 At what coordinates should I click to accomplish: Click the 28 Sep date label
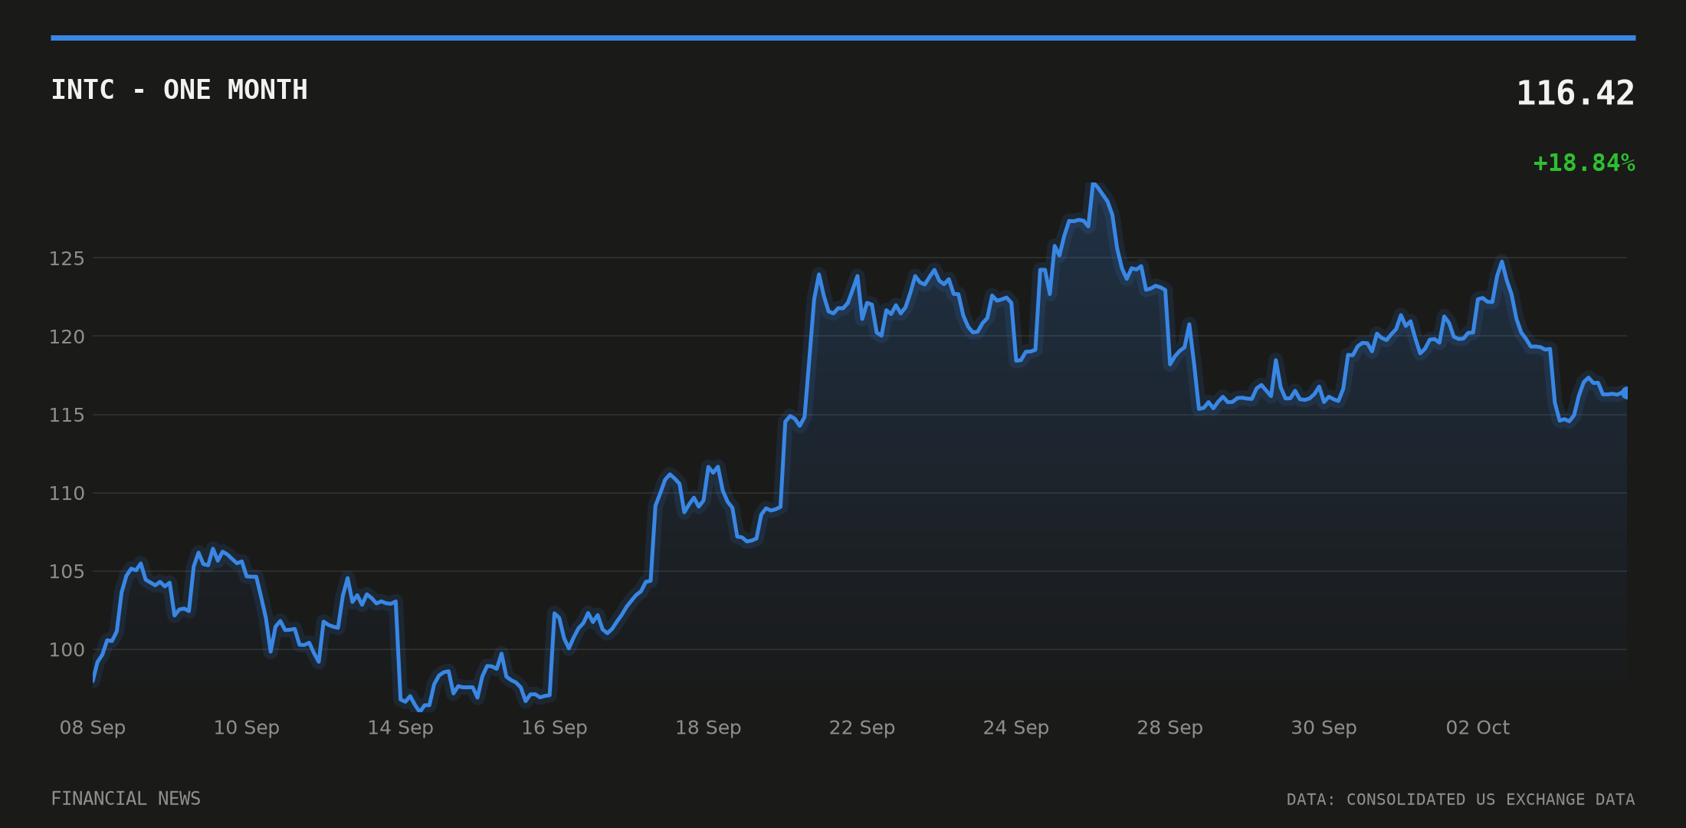coord(1170,728)
